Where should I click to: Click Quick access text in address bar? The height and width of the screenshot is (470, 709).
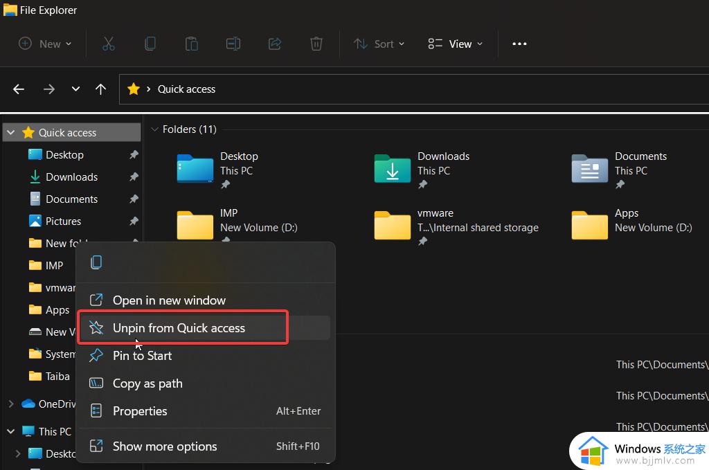click(x=186, y=89)
